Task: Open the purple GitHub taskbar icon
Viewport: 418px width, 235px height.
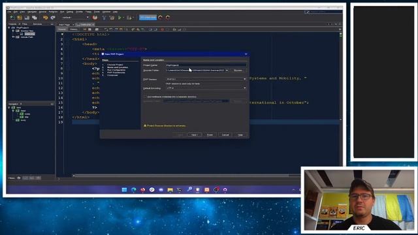Action: coord(225,190)
